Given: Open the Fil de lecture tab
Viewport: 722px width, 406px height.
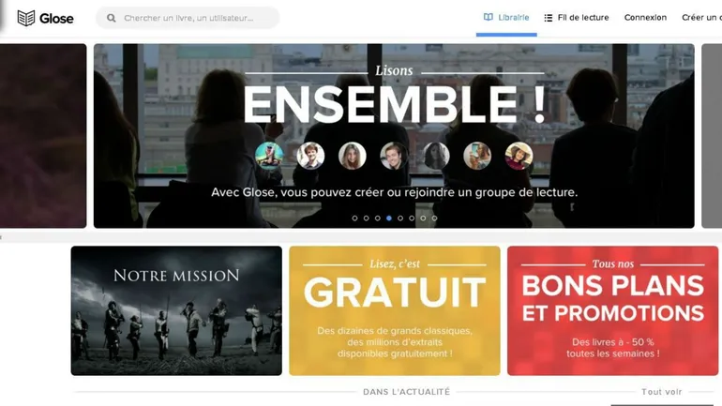Looking at the screenshot, I should point(577,18).
